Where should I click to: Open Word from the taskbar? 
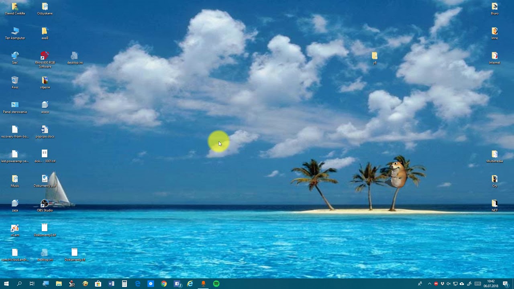click(x=111, y=284)
